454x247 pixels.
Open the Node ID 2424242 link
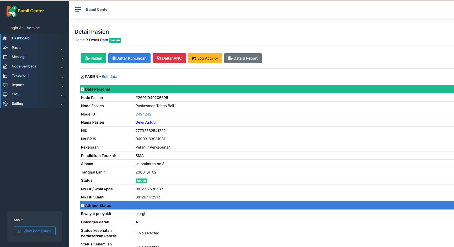(x=143, y=114)
